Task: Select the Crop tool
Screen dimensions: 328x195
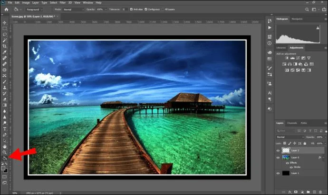Action: click(5, 46)
